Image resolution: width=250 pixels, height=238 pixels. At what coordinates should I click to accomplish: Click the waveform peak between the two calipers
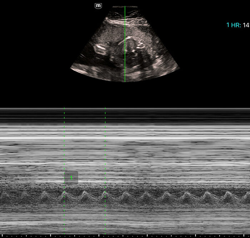85,192
